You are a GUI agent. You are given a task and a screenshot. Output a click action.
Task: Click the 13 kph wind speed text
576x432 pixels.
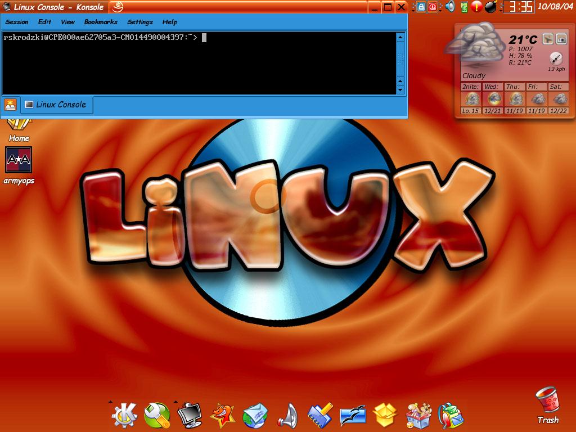click(x=556, y=69)
